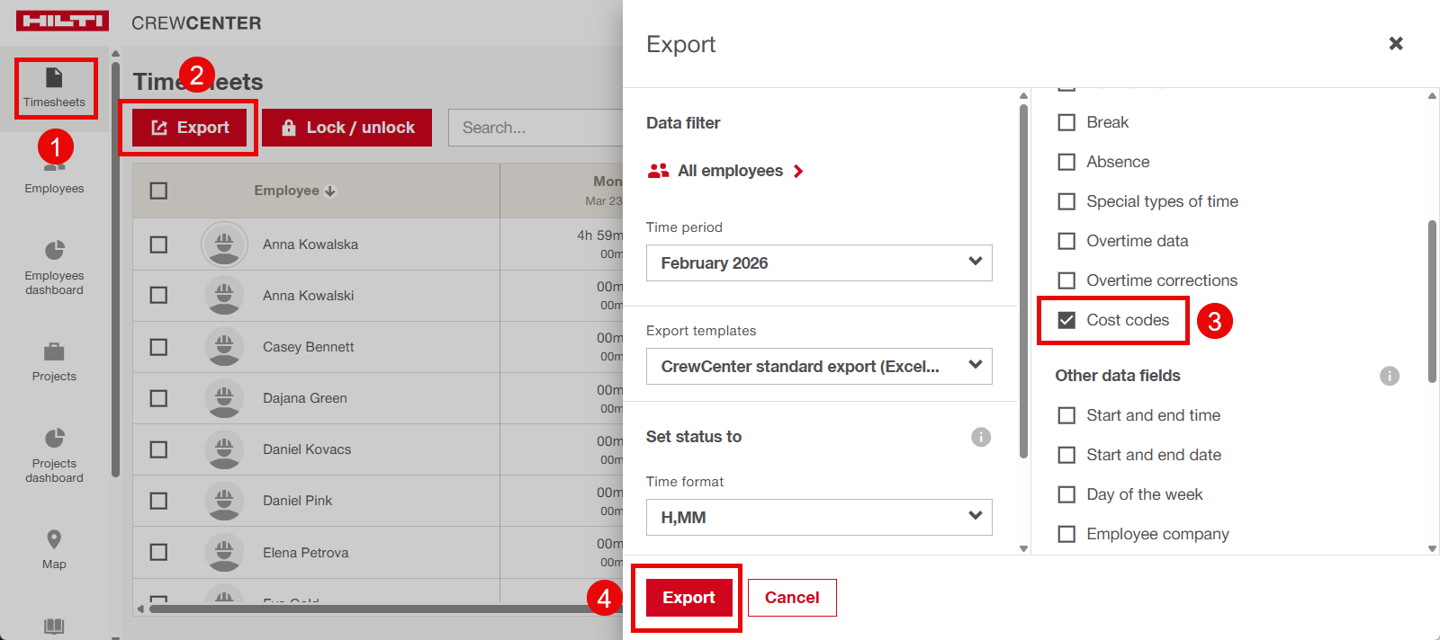Go to Projects briefcase icon
Viewport: 1440px width, 640px height.
point(54,351)
